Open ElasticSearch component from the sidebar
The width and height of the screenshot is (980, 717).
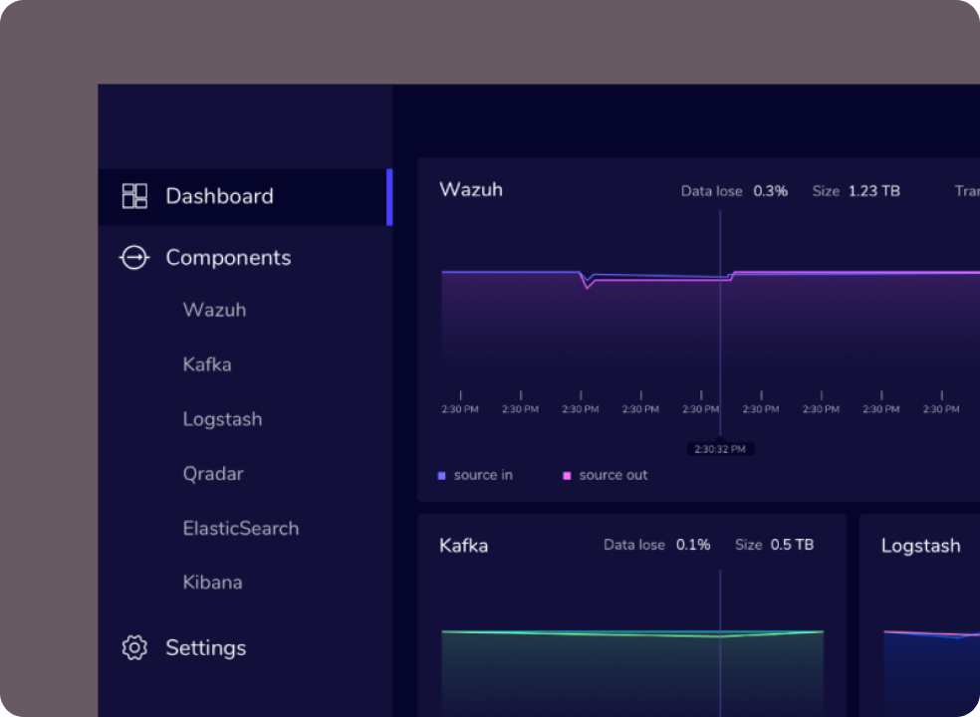coord(240,529)
